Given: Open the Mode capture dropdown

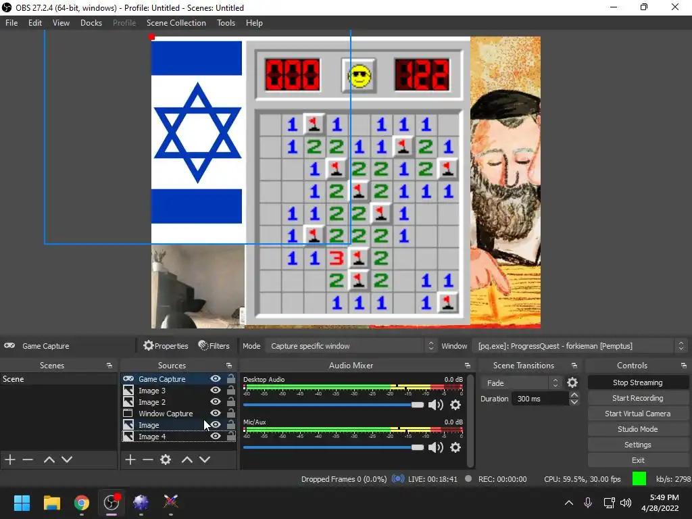Looking at the screenshot, I should (x=351, y=346).
